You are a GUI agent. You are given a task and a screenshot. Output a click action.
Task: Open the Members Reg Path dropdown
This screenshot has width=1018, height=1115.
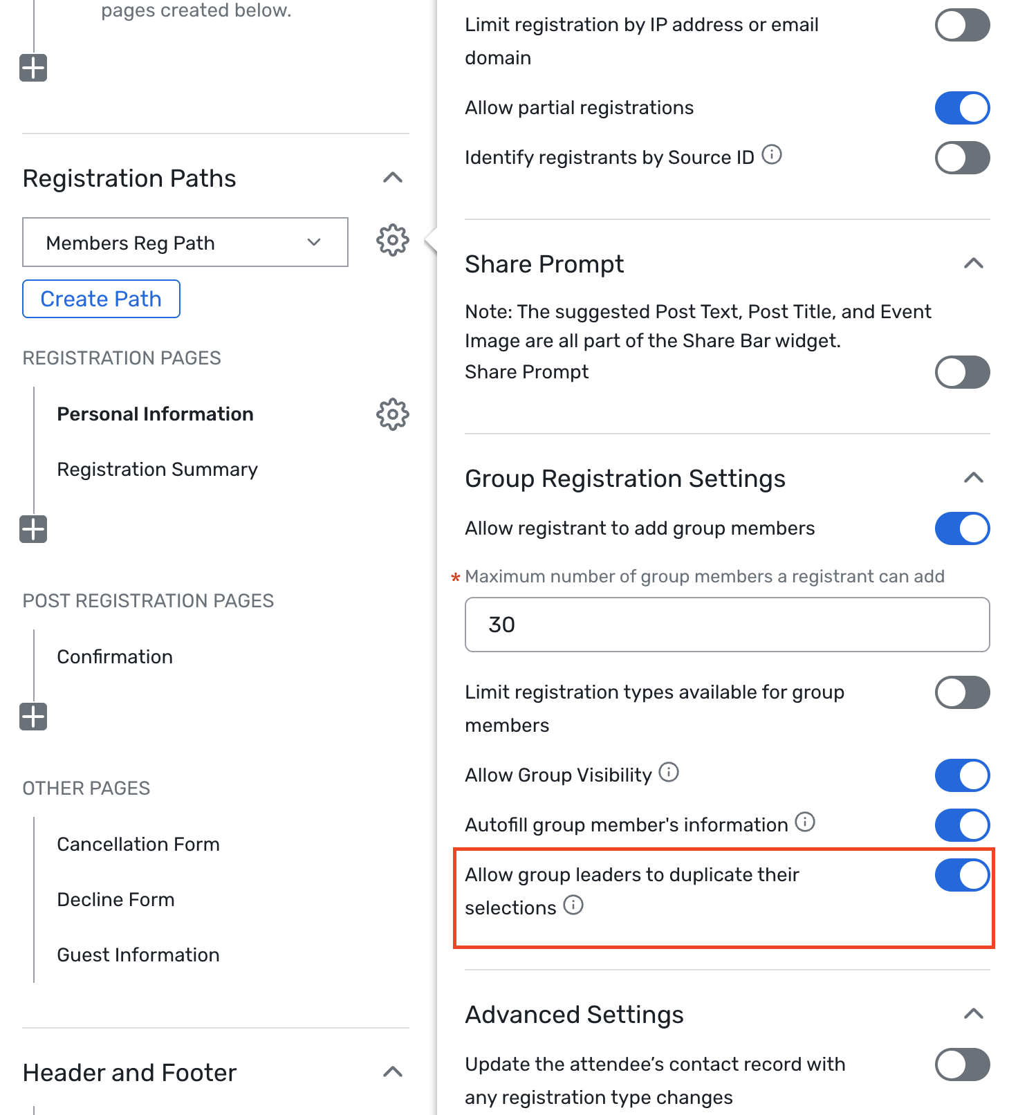point(185,242)
